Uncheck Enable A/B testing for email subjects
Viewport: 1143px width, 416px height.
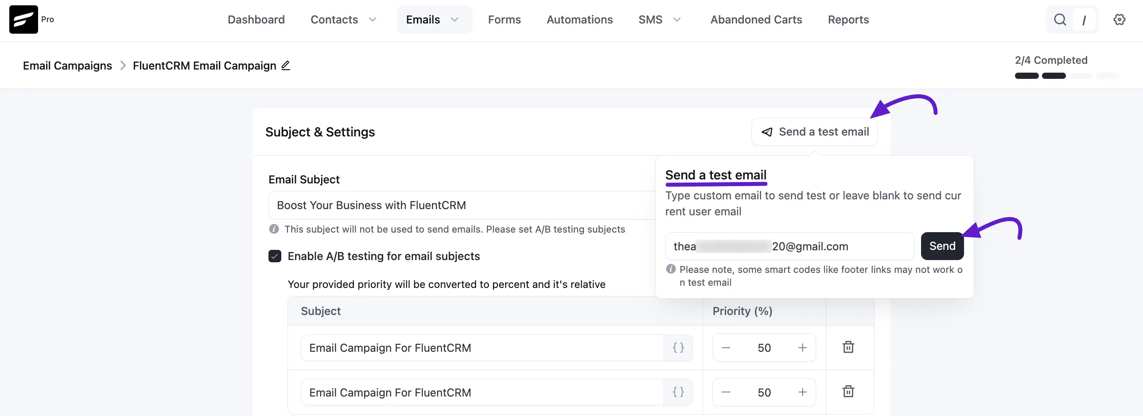[x=275, y=256]
